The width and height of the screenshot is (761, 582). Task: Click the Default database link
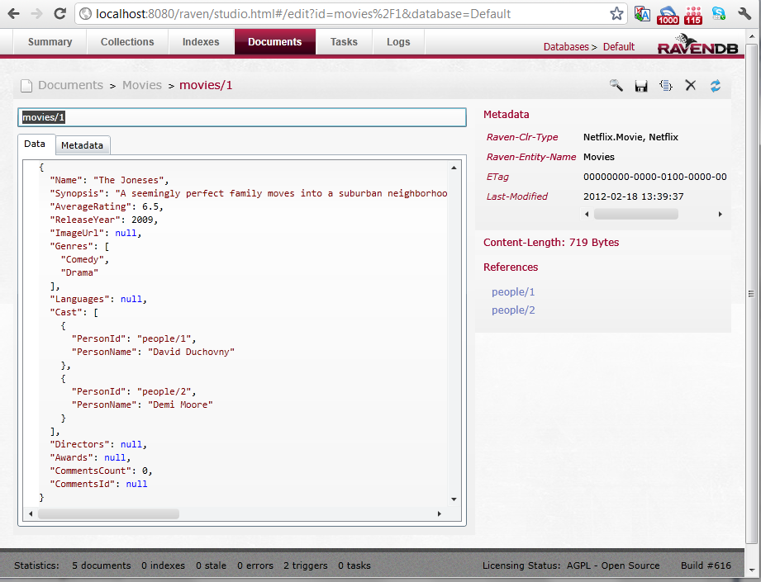(x=619, y=46)
